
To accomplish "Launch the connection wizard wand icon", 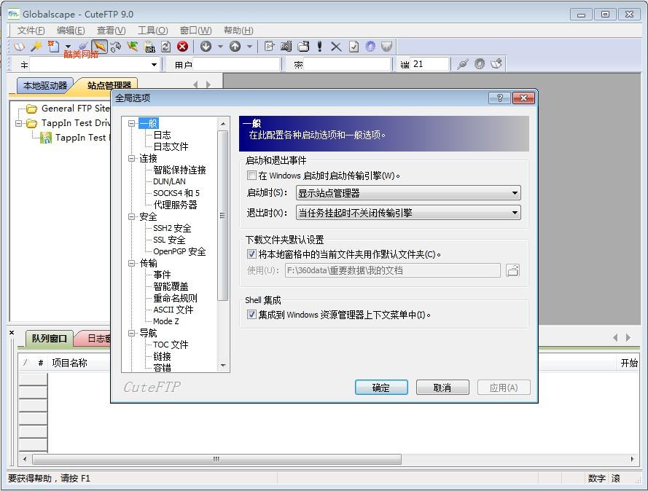I will [x=36, y=47].
